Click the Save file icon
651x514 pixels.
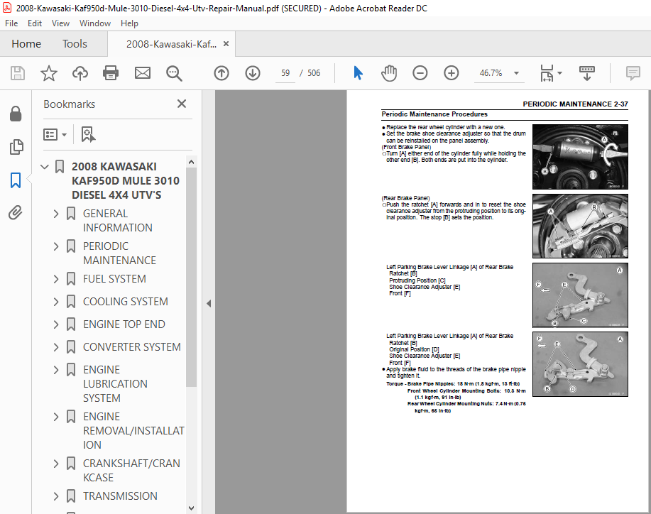point(18,74)
